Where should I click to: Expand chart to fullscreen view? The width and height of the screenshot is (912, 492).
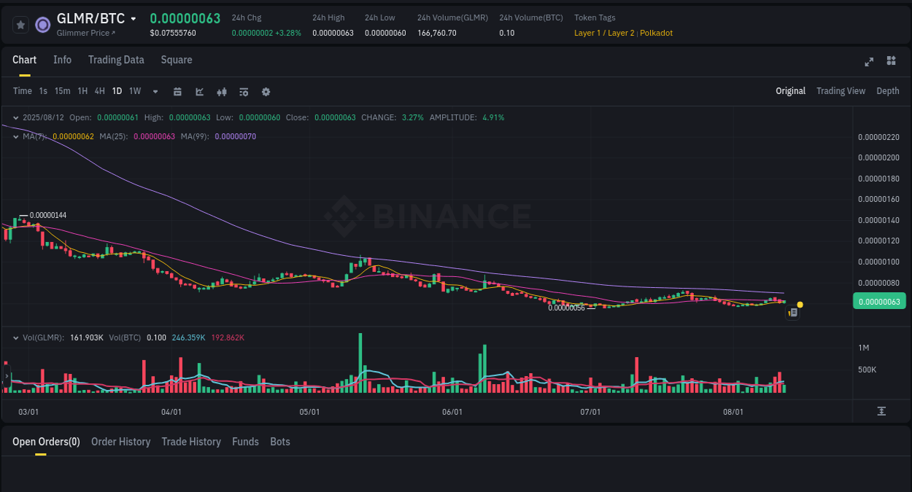coord(869,62)
